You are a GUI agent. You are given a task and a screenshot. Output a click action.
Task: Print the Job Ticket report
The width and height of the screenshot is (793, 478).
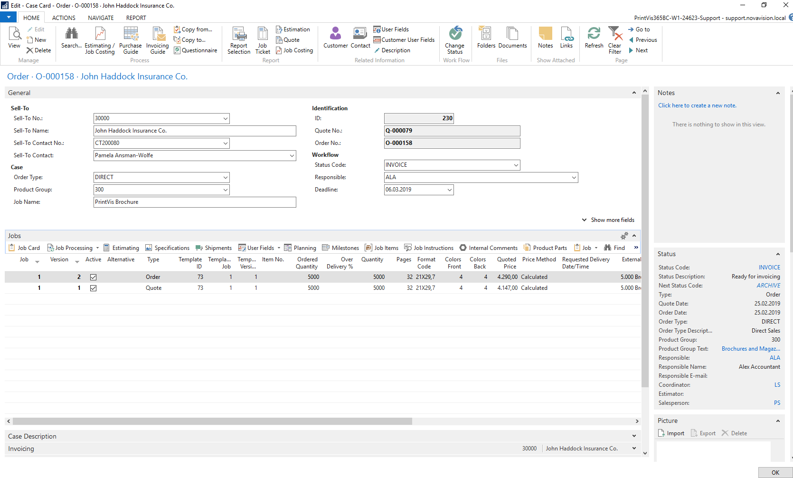[263, 40]
